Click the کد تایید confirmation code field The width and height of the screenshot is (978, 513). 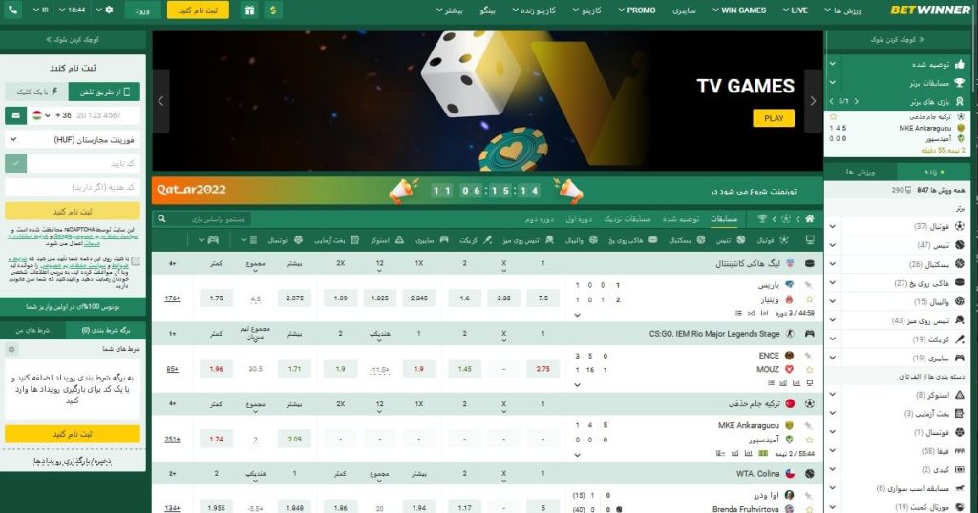[84, 163]
